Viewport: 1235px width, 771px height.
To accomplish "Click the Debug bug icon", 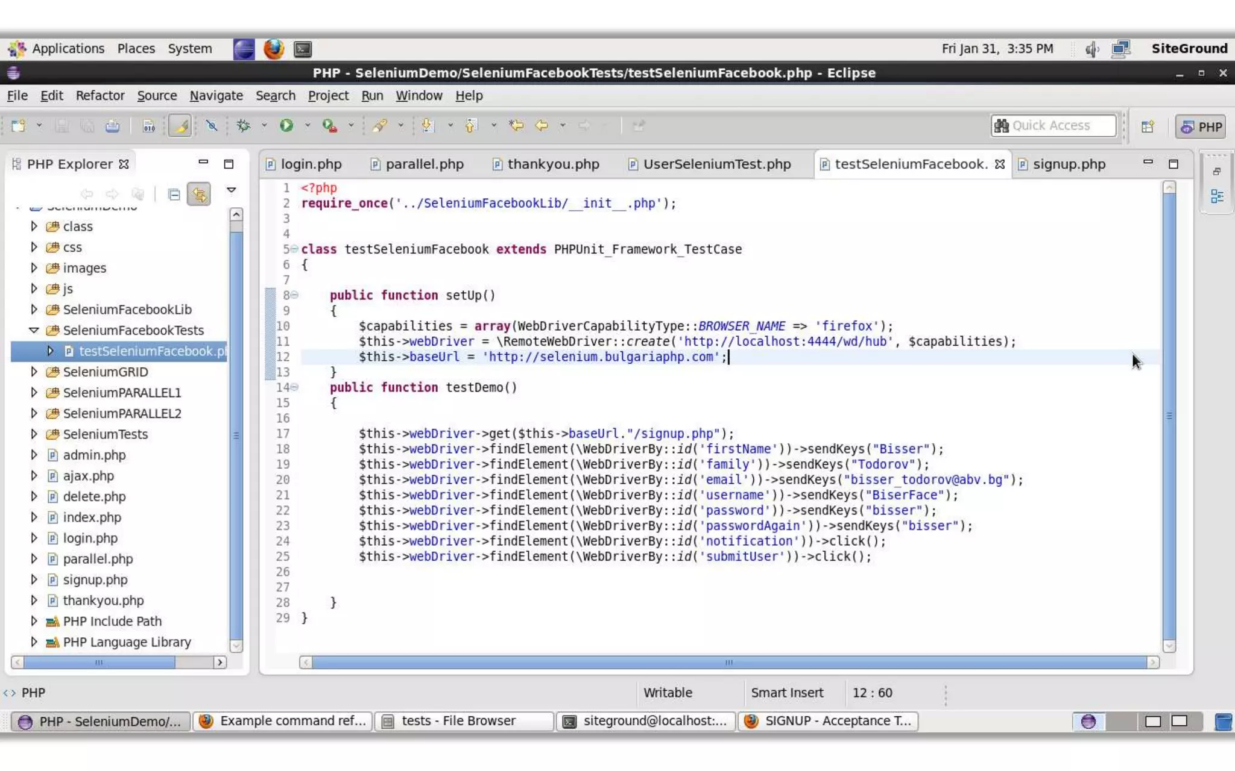I will click(x=244, y=125).
